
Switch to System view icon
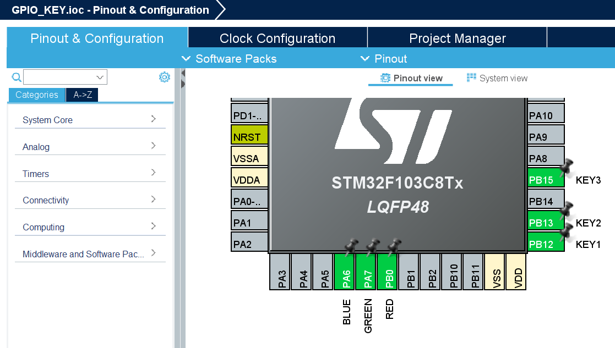pyautogui.click(x=472, y=78)
